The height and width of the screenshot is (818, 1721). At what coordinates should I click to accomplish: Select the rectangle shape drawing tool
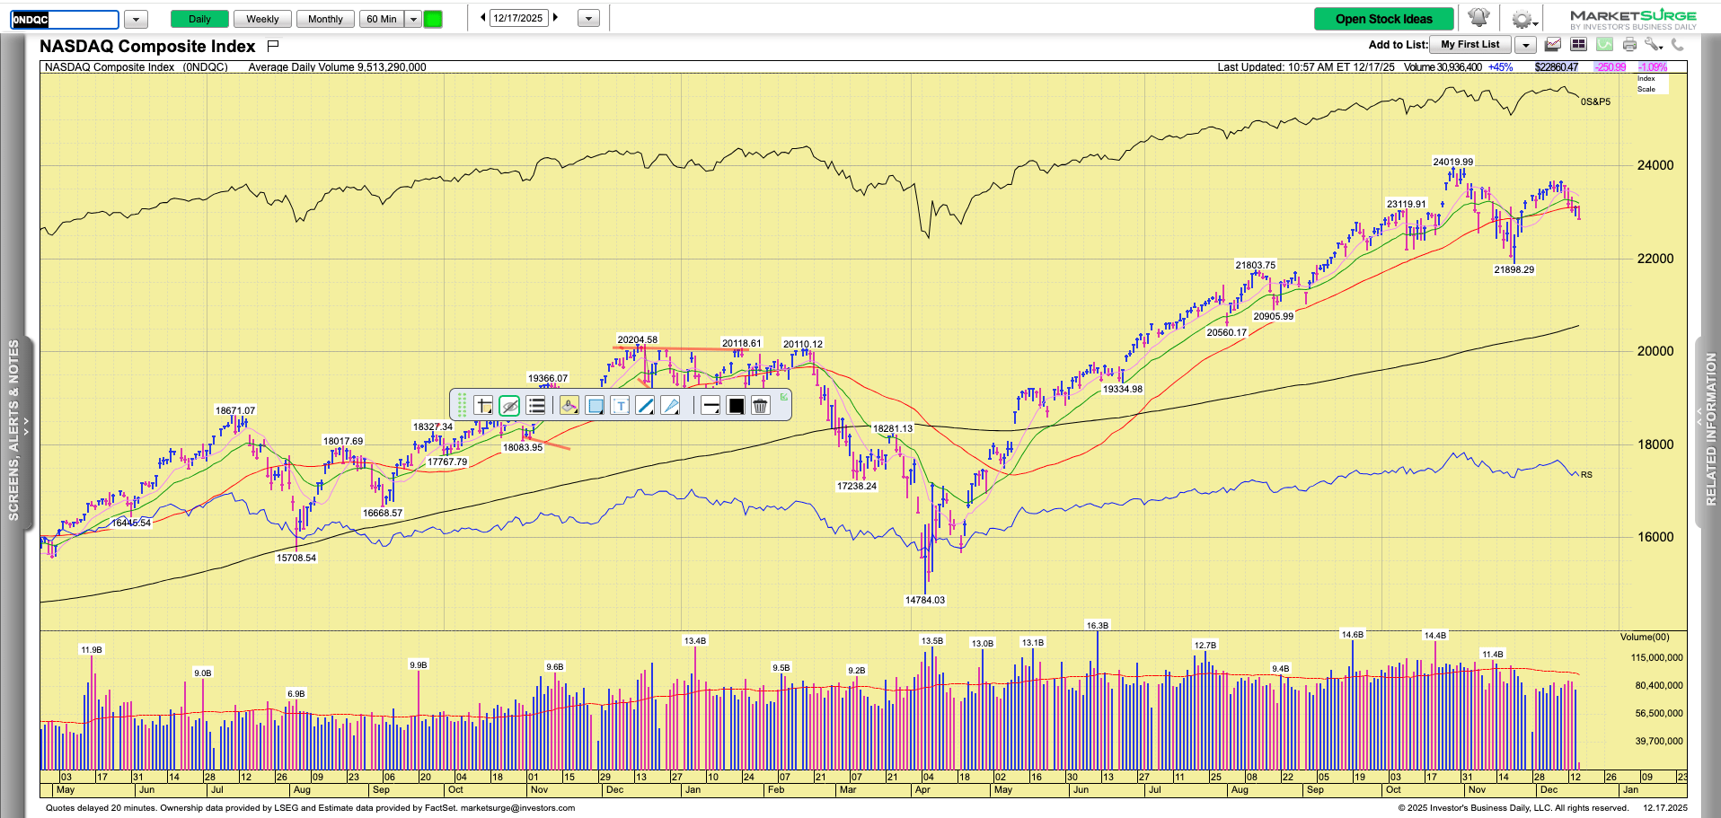pyautogui.click(x=595, y=406)
